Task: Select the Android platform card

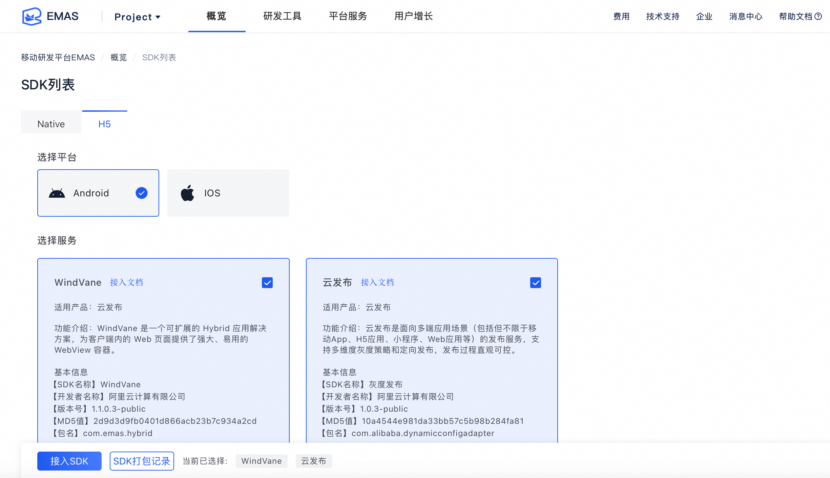Action: [x=98, y=193]
